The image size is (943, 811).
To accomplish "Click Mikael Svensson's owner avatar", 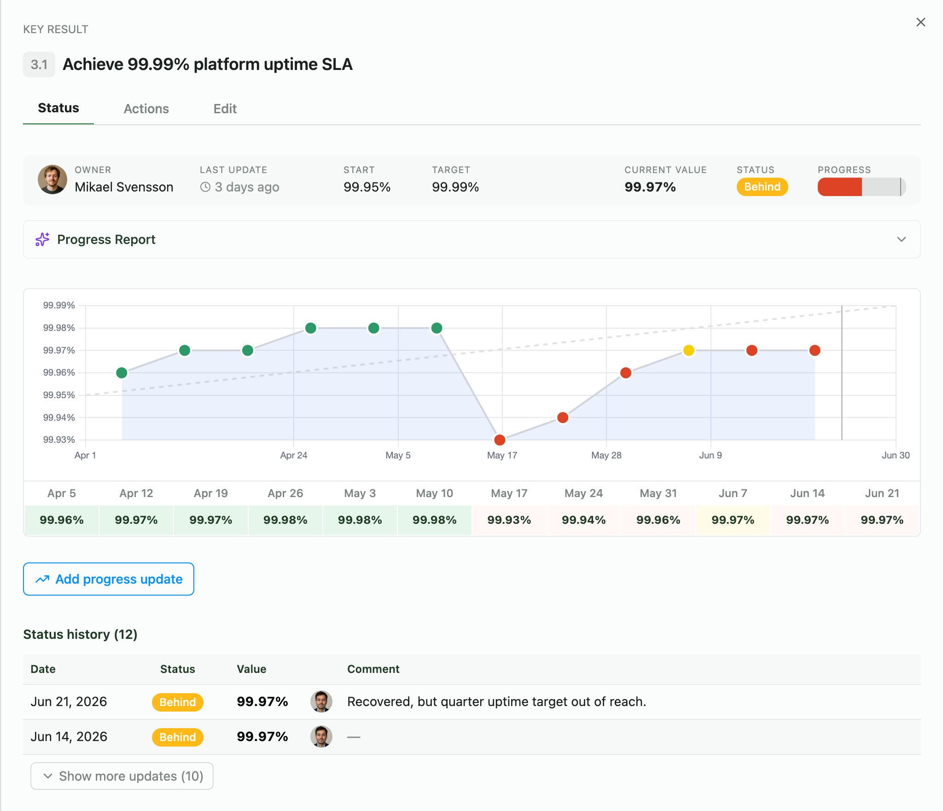I will coord(52,180).
